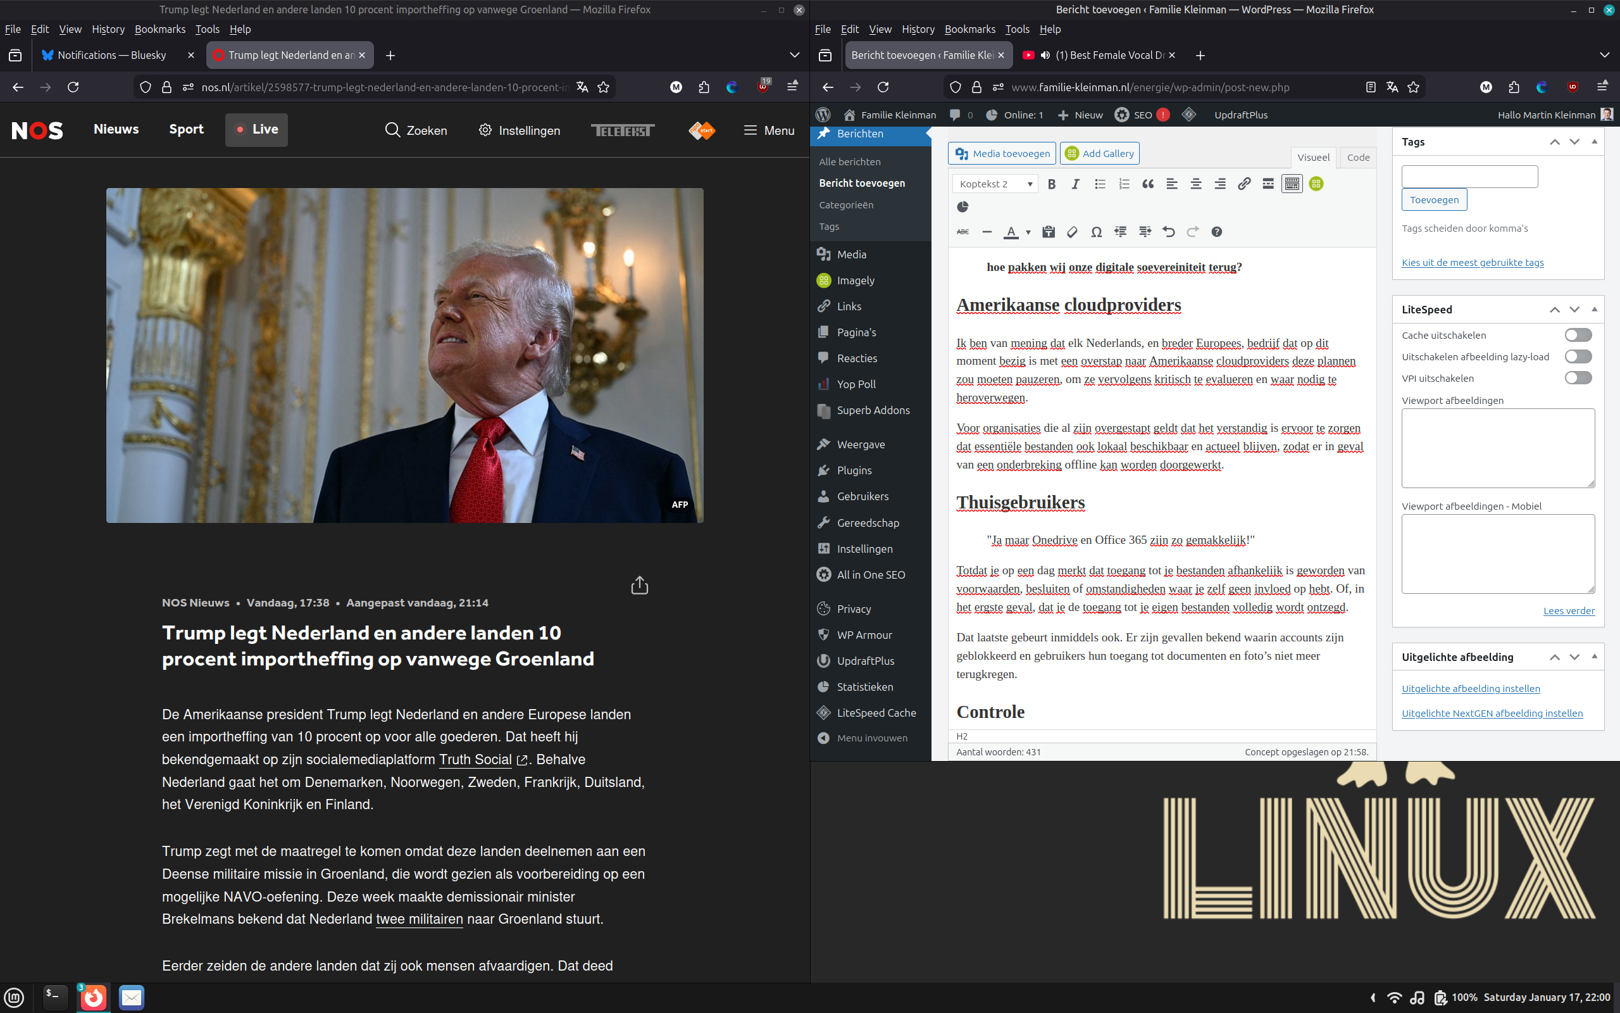Insert special character with the omega icon
The width and height of the screenshot is (1620, 1013).
pyautogui.click(x=1096, y=232)
